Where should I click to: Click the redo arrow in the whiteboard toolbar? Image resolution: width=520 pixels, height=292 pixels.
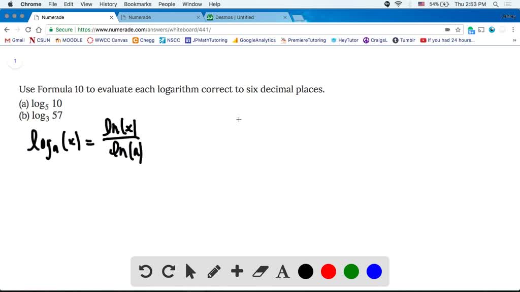click(169, 271)
